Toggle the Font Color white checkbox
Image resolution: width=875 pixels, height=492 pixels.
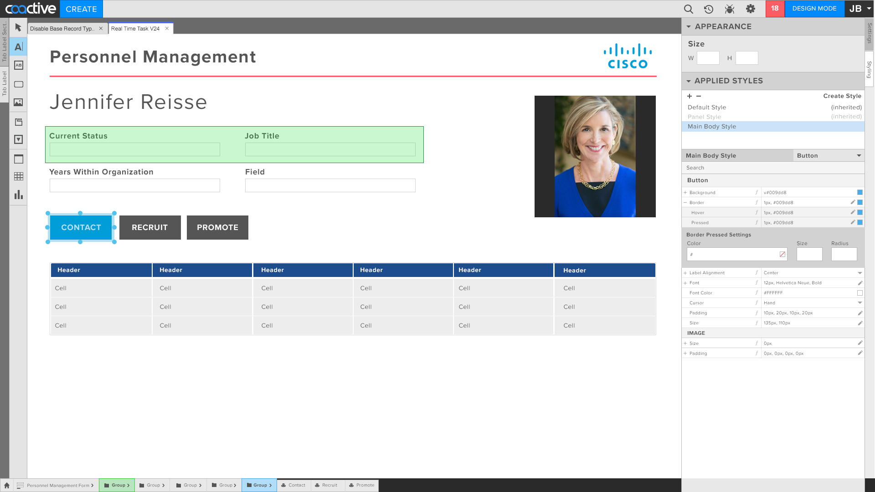coord(860,293)
